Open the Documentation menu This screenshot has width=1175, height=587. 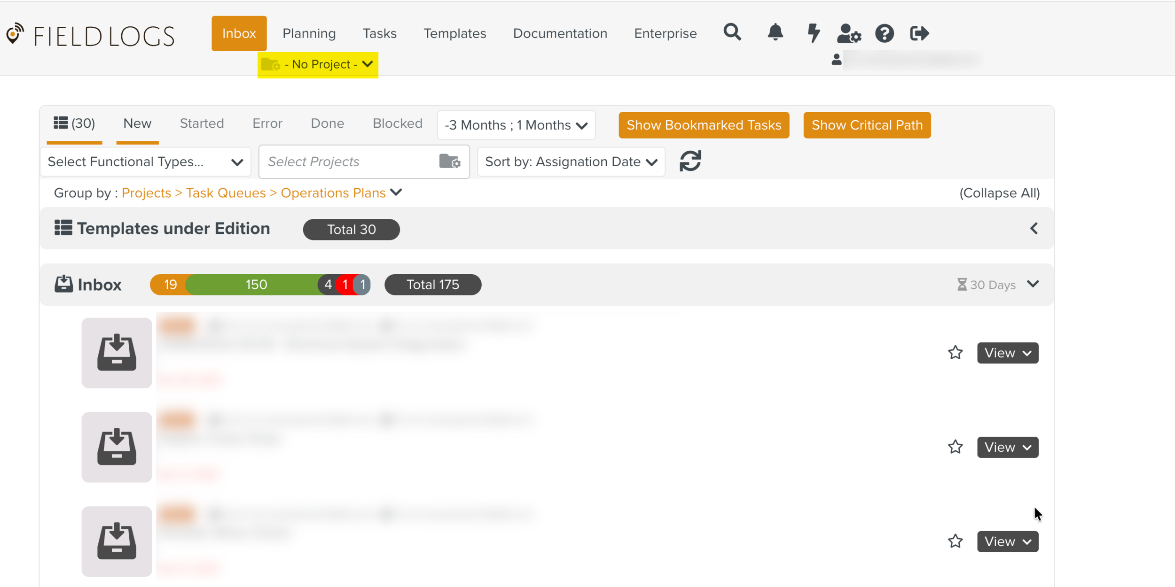[x=560, y=33]
